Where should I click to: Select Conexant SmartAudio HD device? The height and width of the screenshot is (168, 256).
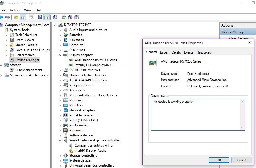94,145
